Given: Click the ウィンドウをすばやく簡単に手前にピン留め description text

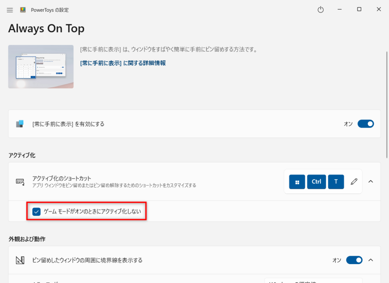Looking at the screenshot, I should (169, 50).
